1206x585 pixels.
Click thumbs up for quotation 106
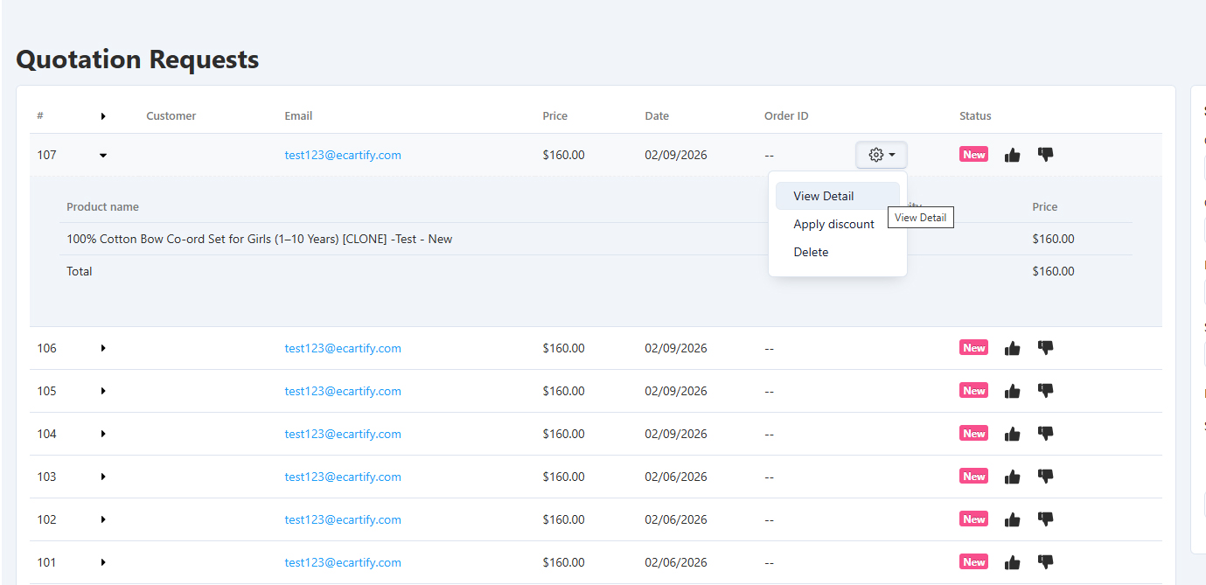(1012, 348)
